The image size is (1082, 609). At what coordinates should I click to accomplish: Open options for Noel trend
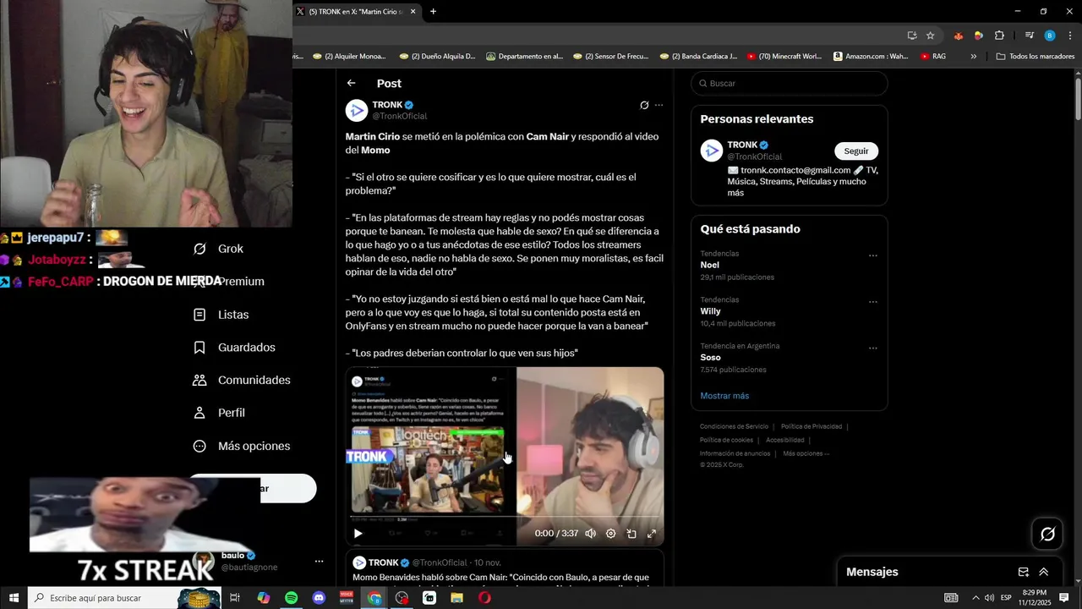[873, 255]
